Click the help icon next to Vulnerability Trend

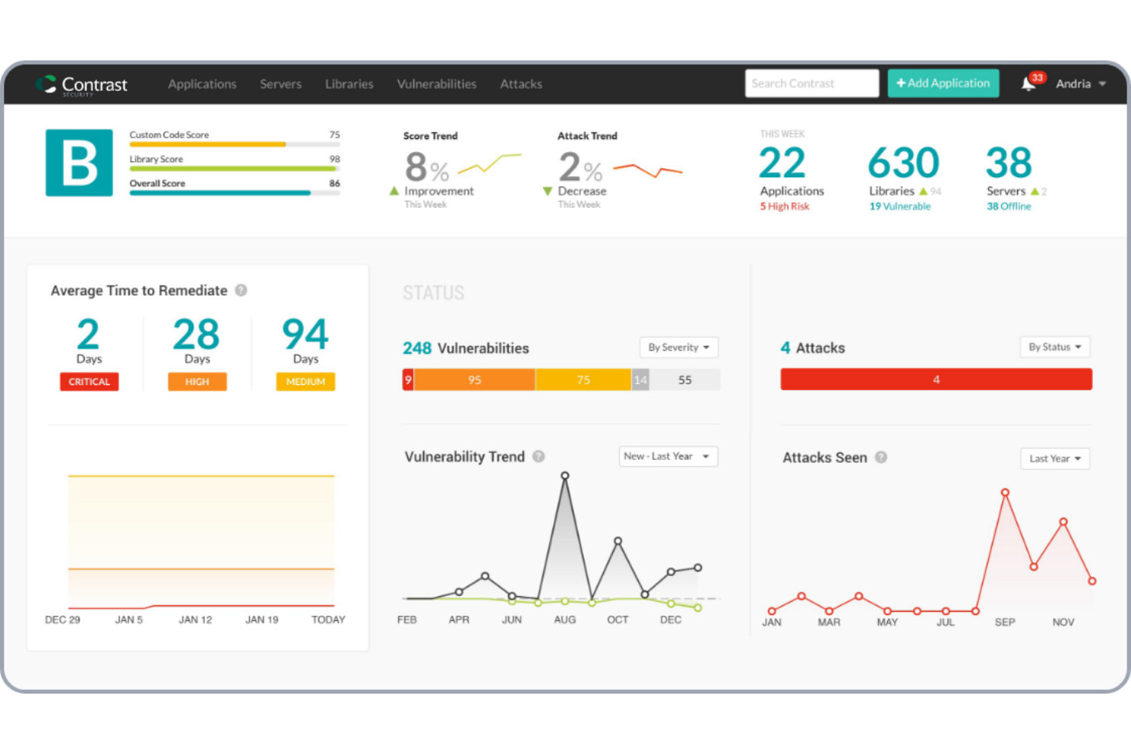[x=539, y=456]
